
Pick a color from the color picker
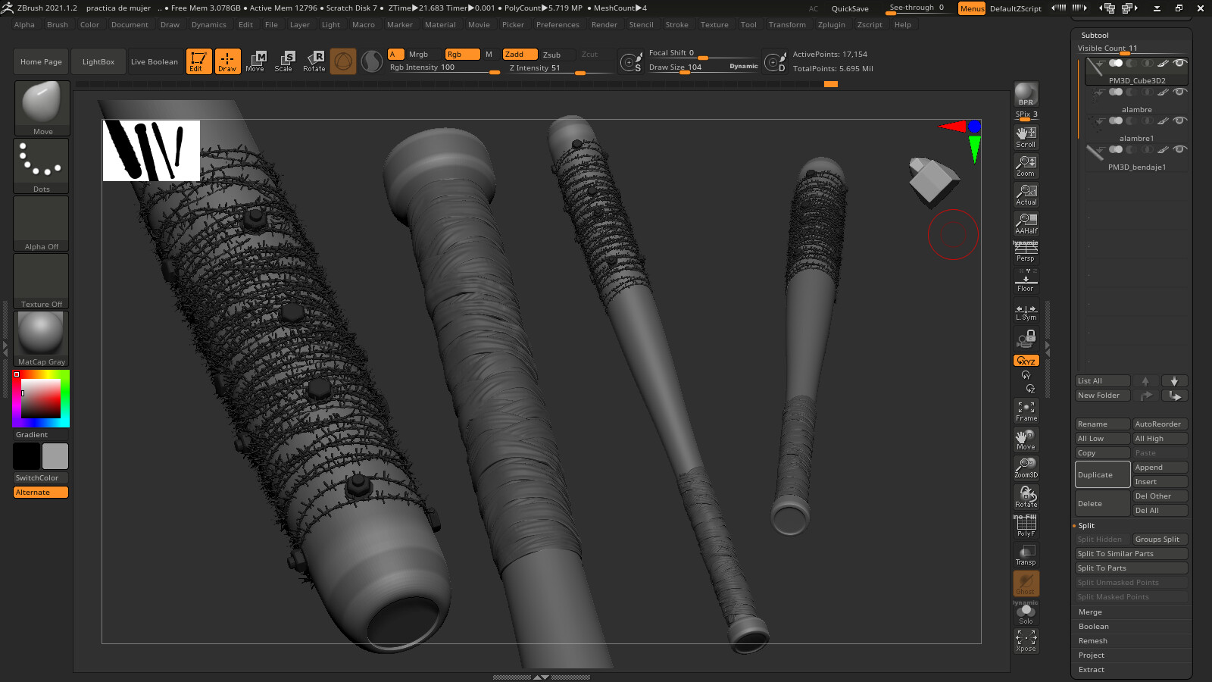[x=39, y=397]
